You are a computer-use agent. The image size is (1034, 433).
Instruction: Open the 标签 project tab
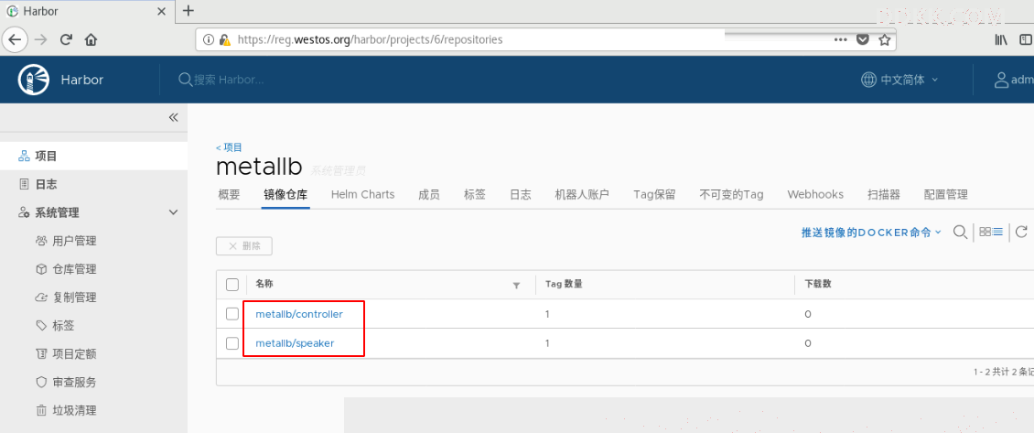(475, 194)
